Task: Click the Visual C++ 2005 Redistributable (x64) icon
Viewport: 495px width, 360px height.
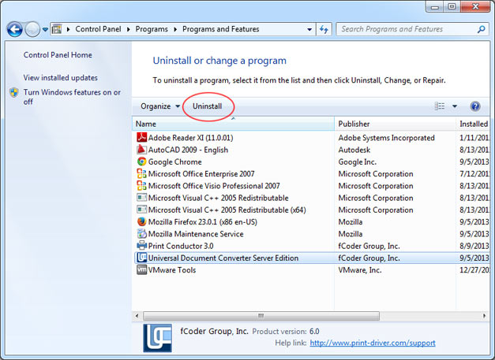Action: (142, 210)
